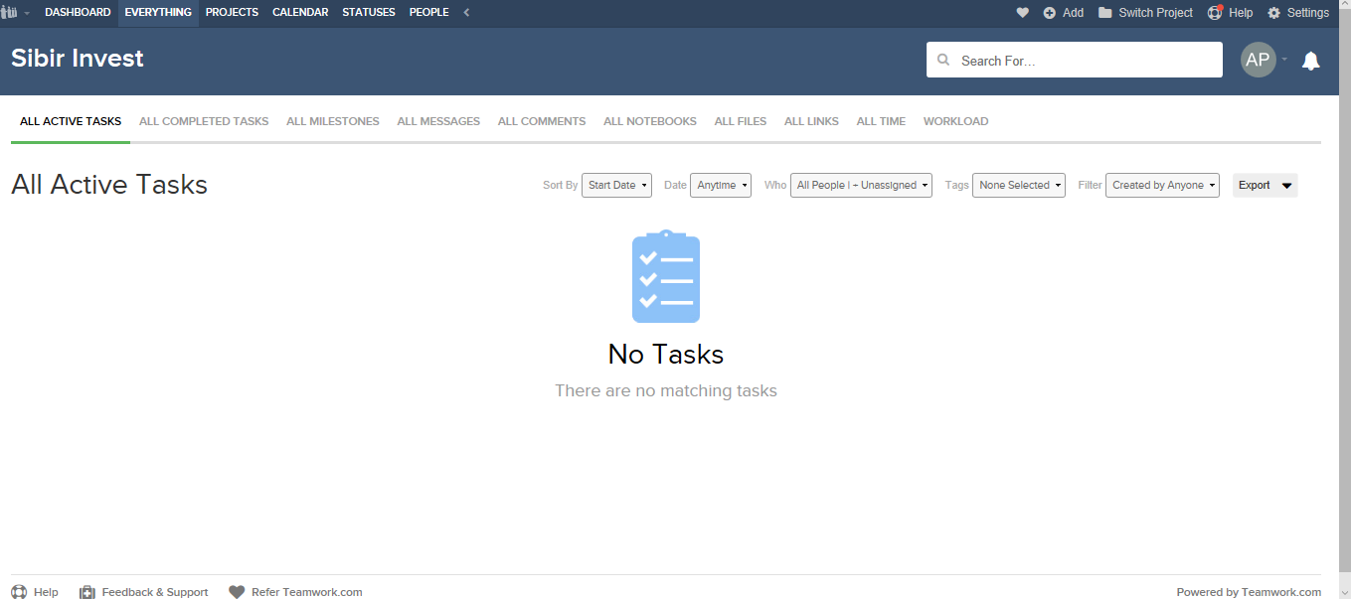The height and width of the screenshot is (599, 1351).
Task: Click the footer Help link
Action: point(35,592)
